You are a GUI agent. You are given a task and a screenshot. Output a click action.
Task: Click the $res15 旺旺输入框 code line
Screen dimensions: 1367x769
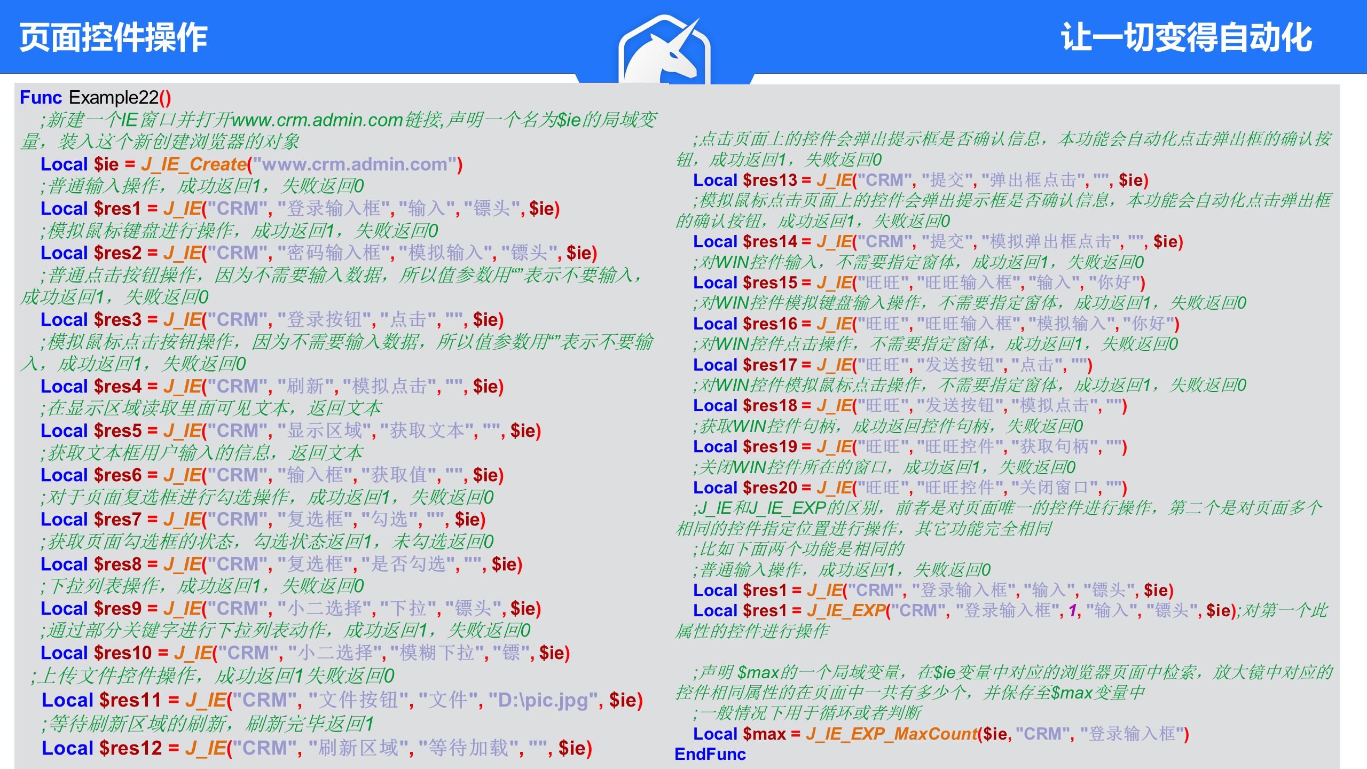(x=918, y=283)
